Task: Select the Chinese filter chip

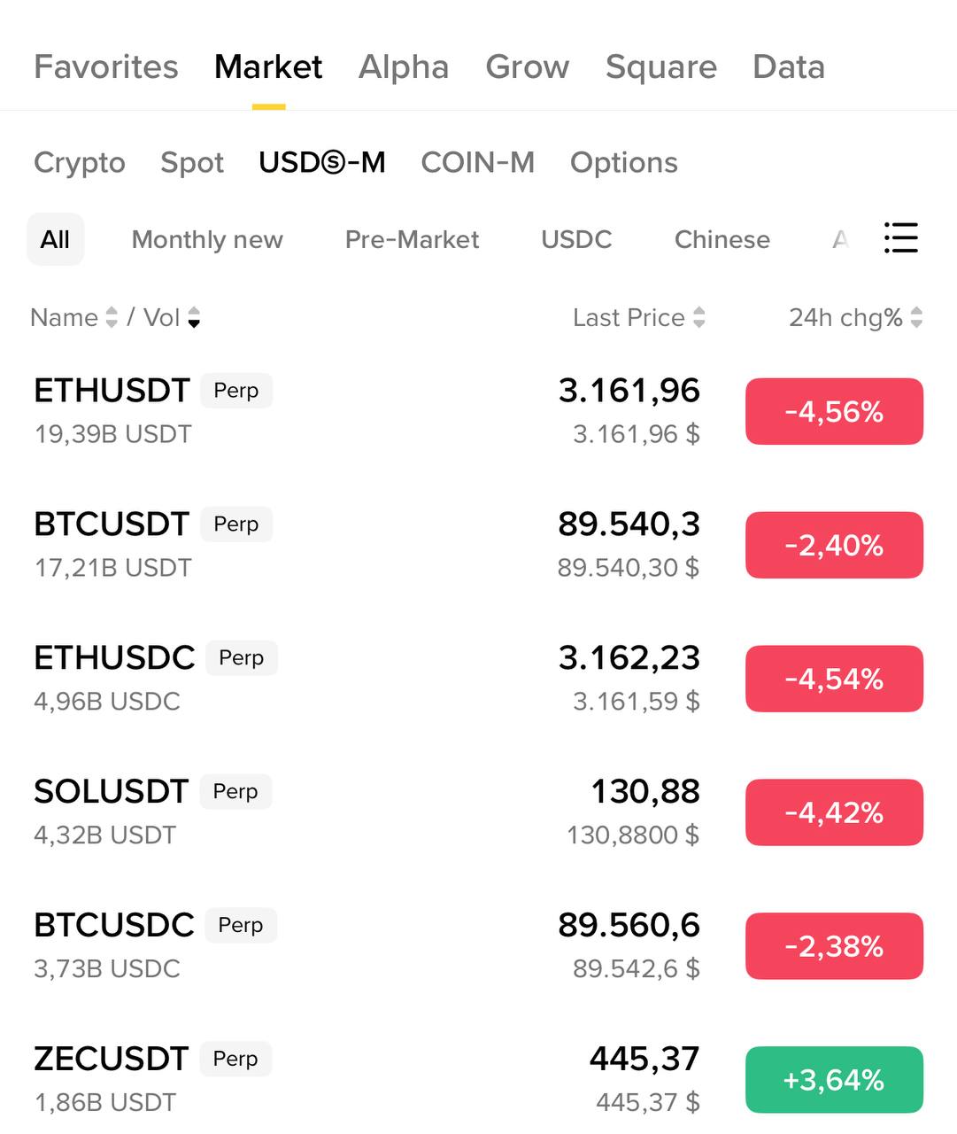Action: tap(722, 239)
